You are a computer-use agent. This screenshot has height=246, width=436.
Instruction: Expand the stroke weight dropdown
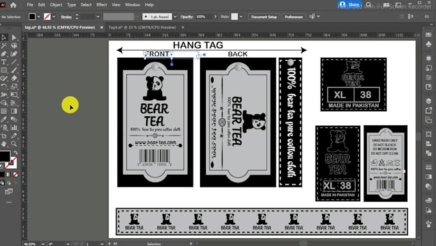tap(98, 17)
